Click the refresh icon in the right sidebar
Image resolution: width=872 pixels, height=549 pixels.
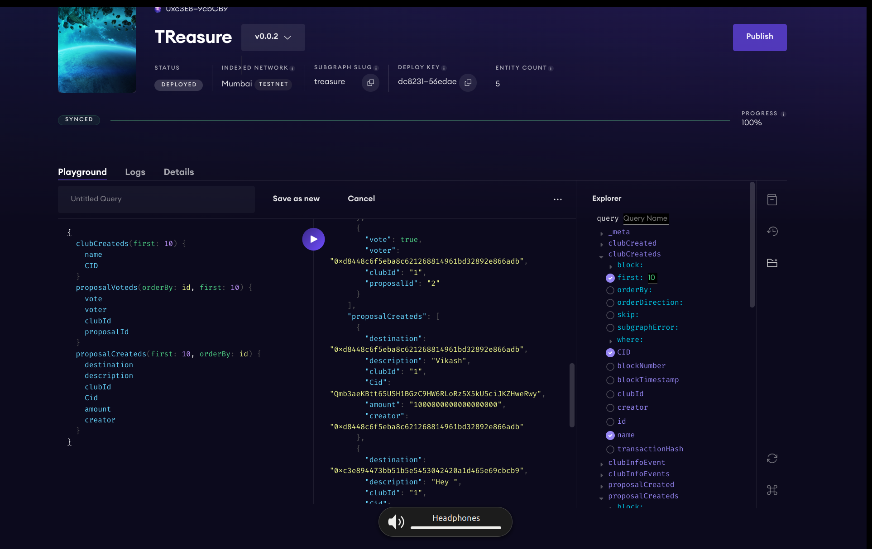(x=772, y=459)
